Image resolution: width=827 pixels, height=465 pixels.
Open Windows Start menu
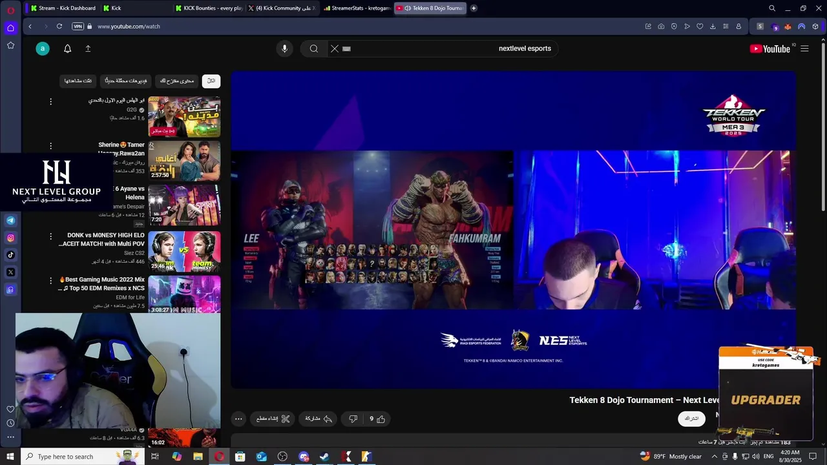10,457
